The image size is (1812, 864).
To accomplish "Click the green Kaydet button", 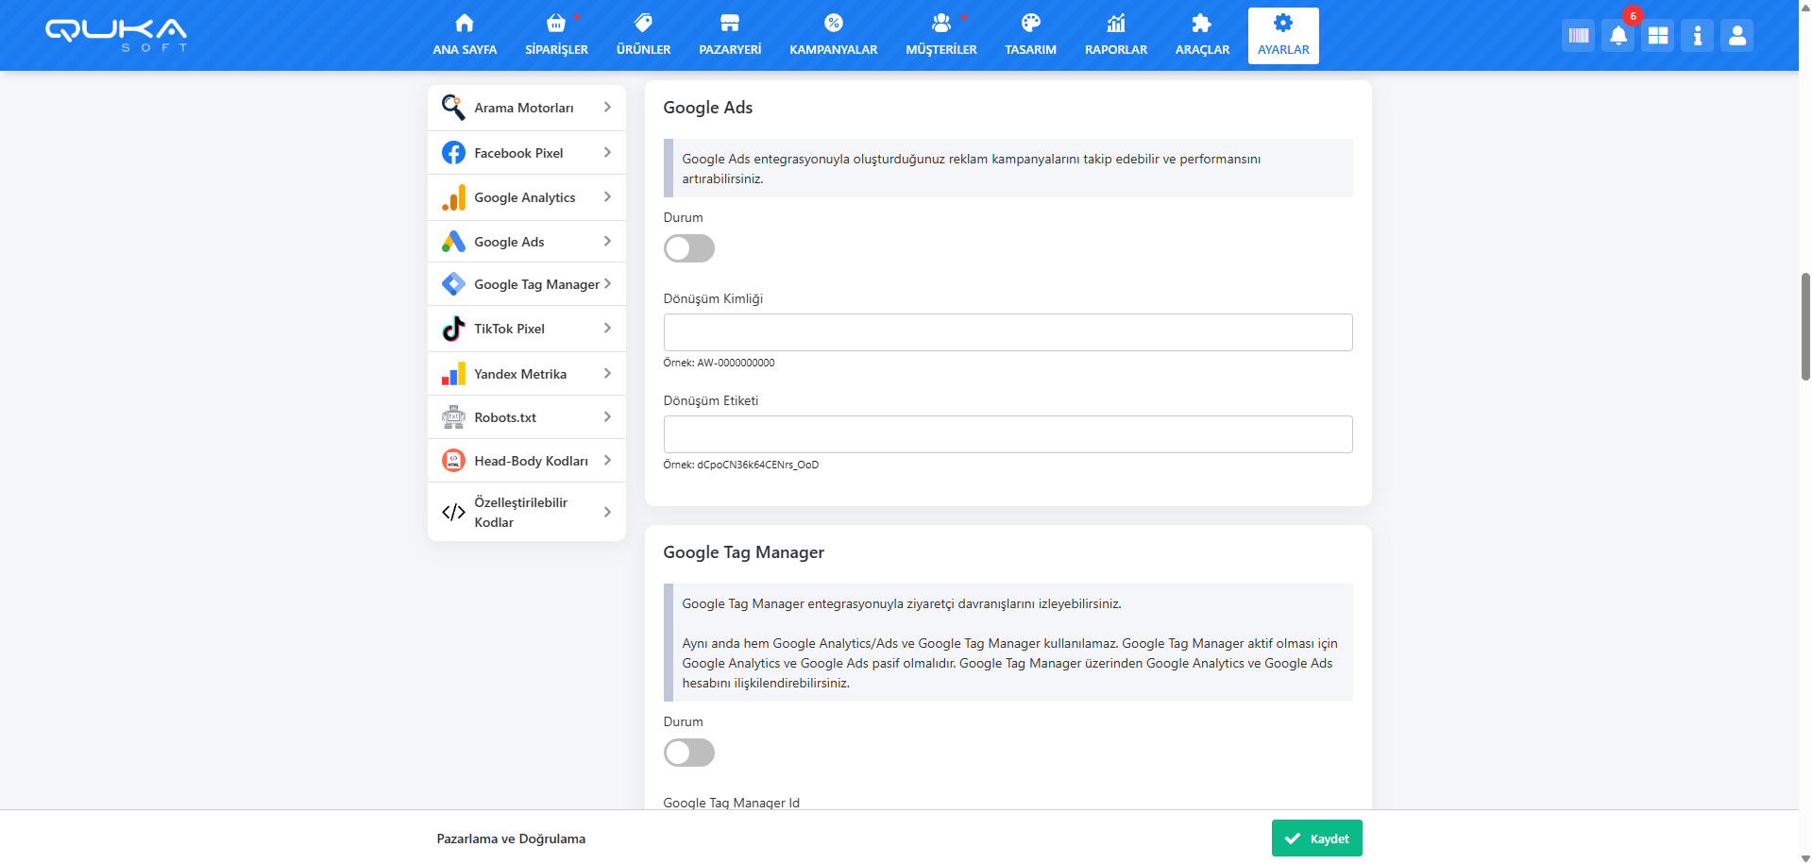I will coord(1316,839).
